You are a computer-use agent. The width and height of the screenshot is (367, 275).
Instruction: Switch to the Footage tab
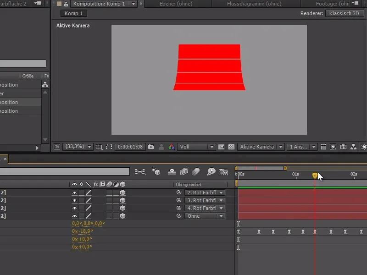(332, 4)
